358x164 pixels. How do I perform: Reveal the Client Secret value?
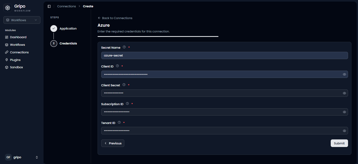(x=344, y=93)
